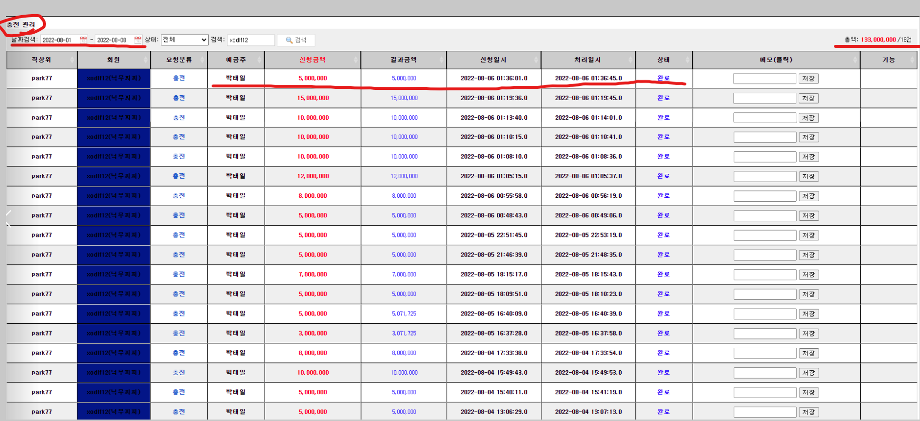The width and height of the screenshot is (920, 421).
Task: Sort the table by the 직상위 column arrows
Action: coord(72,60)
